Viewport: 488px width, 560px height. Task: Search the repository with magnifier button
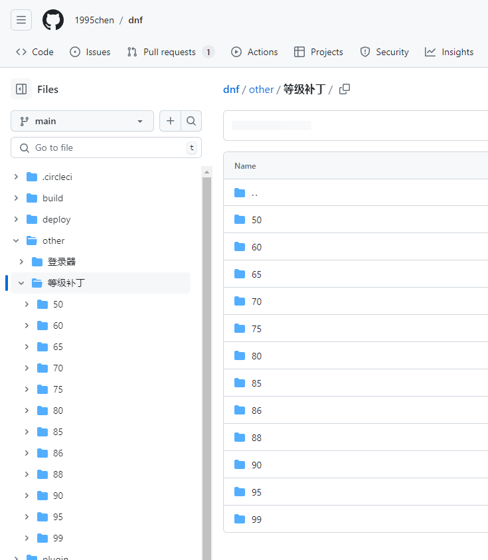click(191, 121)
